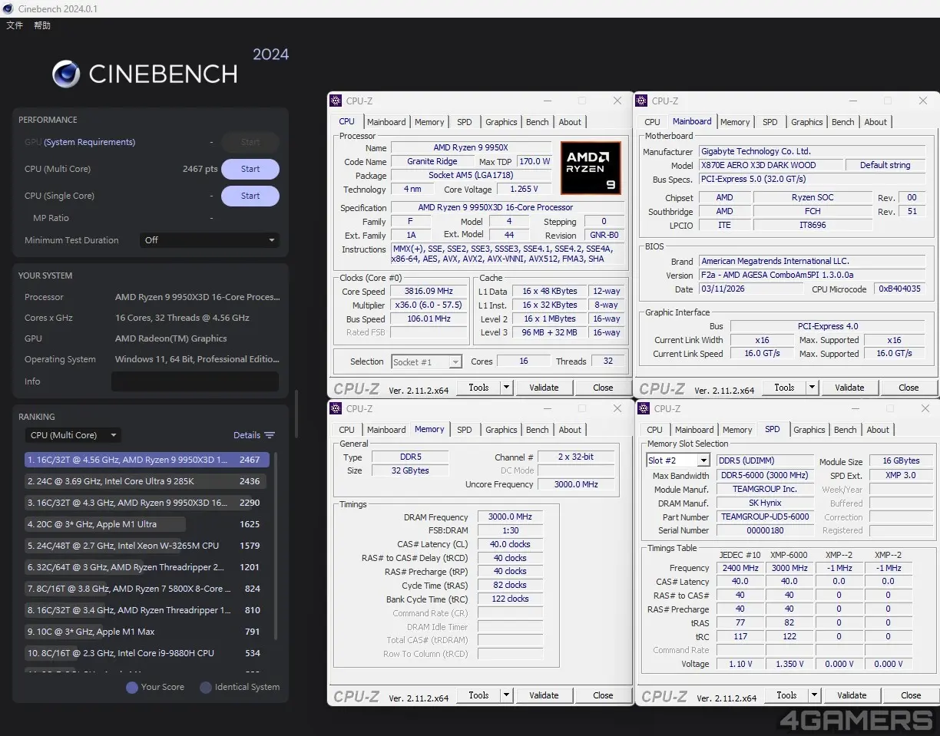Image resolution: width=940 pixels, height=736 pixels.
Task: Click CPU-Z icon in SPD window title
Action: [643, 408]
